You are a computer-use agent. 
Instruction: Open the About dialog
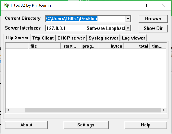(x=26, y=125)
